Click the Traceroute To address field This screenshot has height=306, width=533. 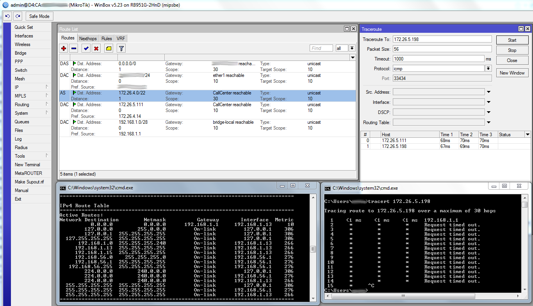(442, 39)
